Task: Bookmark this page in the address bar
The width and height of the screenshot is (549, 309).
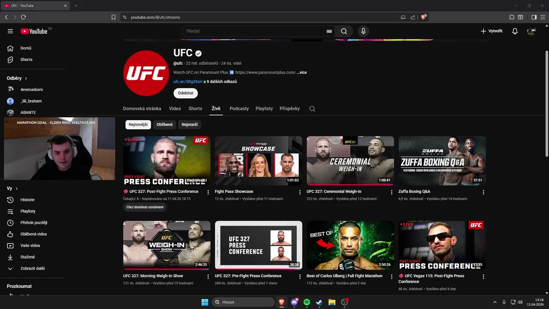Action: coord(113,17)
